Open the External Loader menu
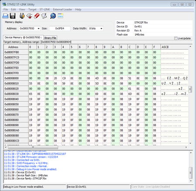 click(x=62, y=10)
